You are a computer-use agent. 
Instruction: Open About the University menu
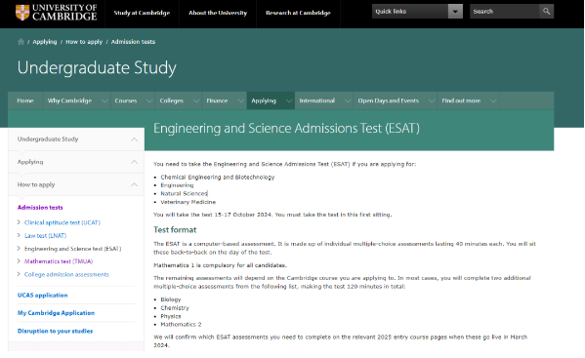pyautogui.click(x=218, y=13)
